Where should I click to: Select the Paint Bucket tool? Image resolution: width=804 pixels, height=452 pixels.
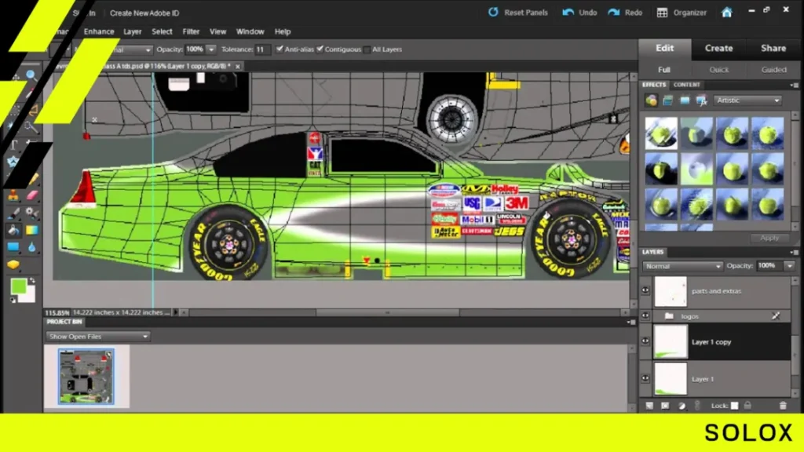(13, 230)
